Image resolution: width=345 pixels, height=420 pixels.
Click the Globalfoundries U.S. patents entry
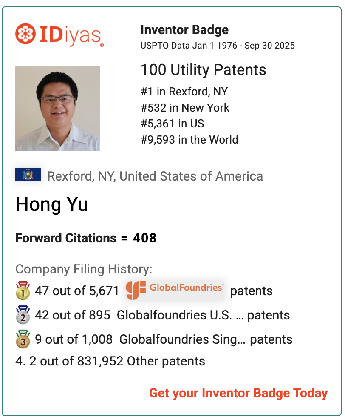[203, 315]
